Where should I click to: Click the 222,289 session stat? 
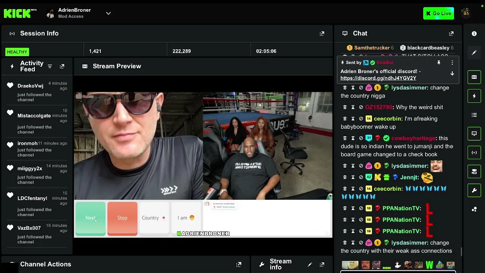click(x=181, y=51)
